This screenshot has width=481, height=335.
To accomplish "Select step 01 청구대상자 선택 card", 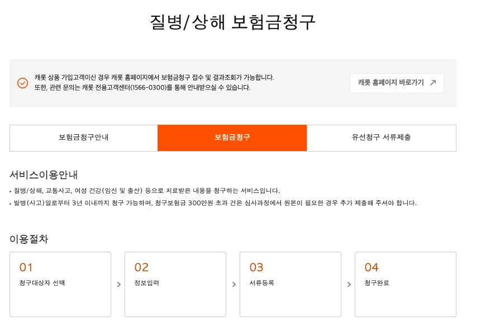I will pyautogui.click(x=60, y=284).
